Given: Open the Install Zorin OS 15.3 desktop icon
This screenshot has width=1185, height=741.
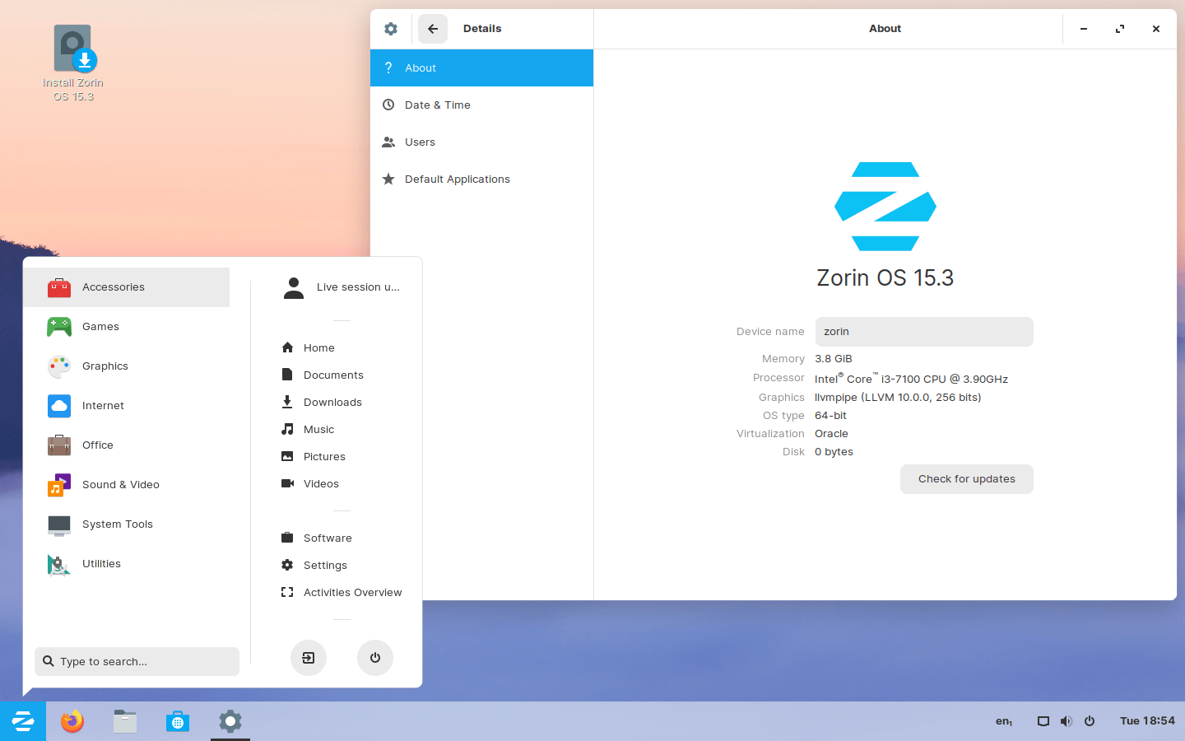Looking at the screenshot, I should (x=73, y=63).
